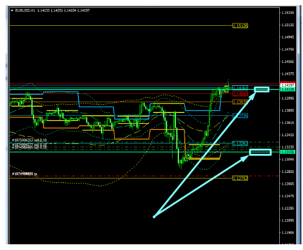Click the cyan 1.14128 price axis tag
This screenshot has height=250, width=303.
point(288,89)
